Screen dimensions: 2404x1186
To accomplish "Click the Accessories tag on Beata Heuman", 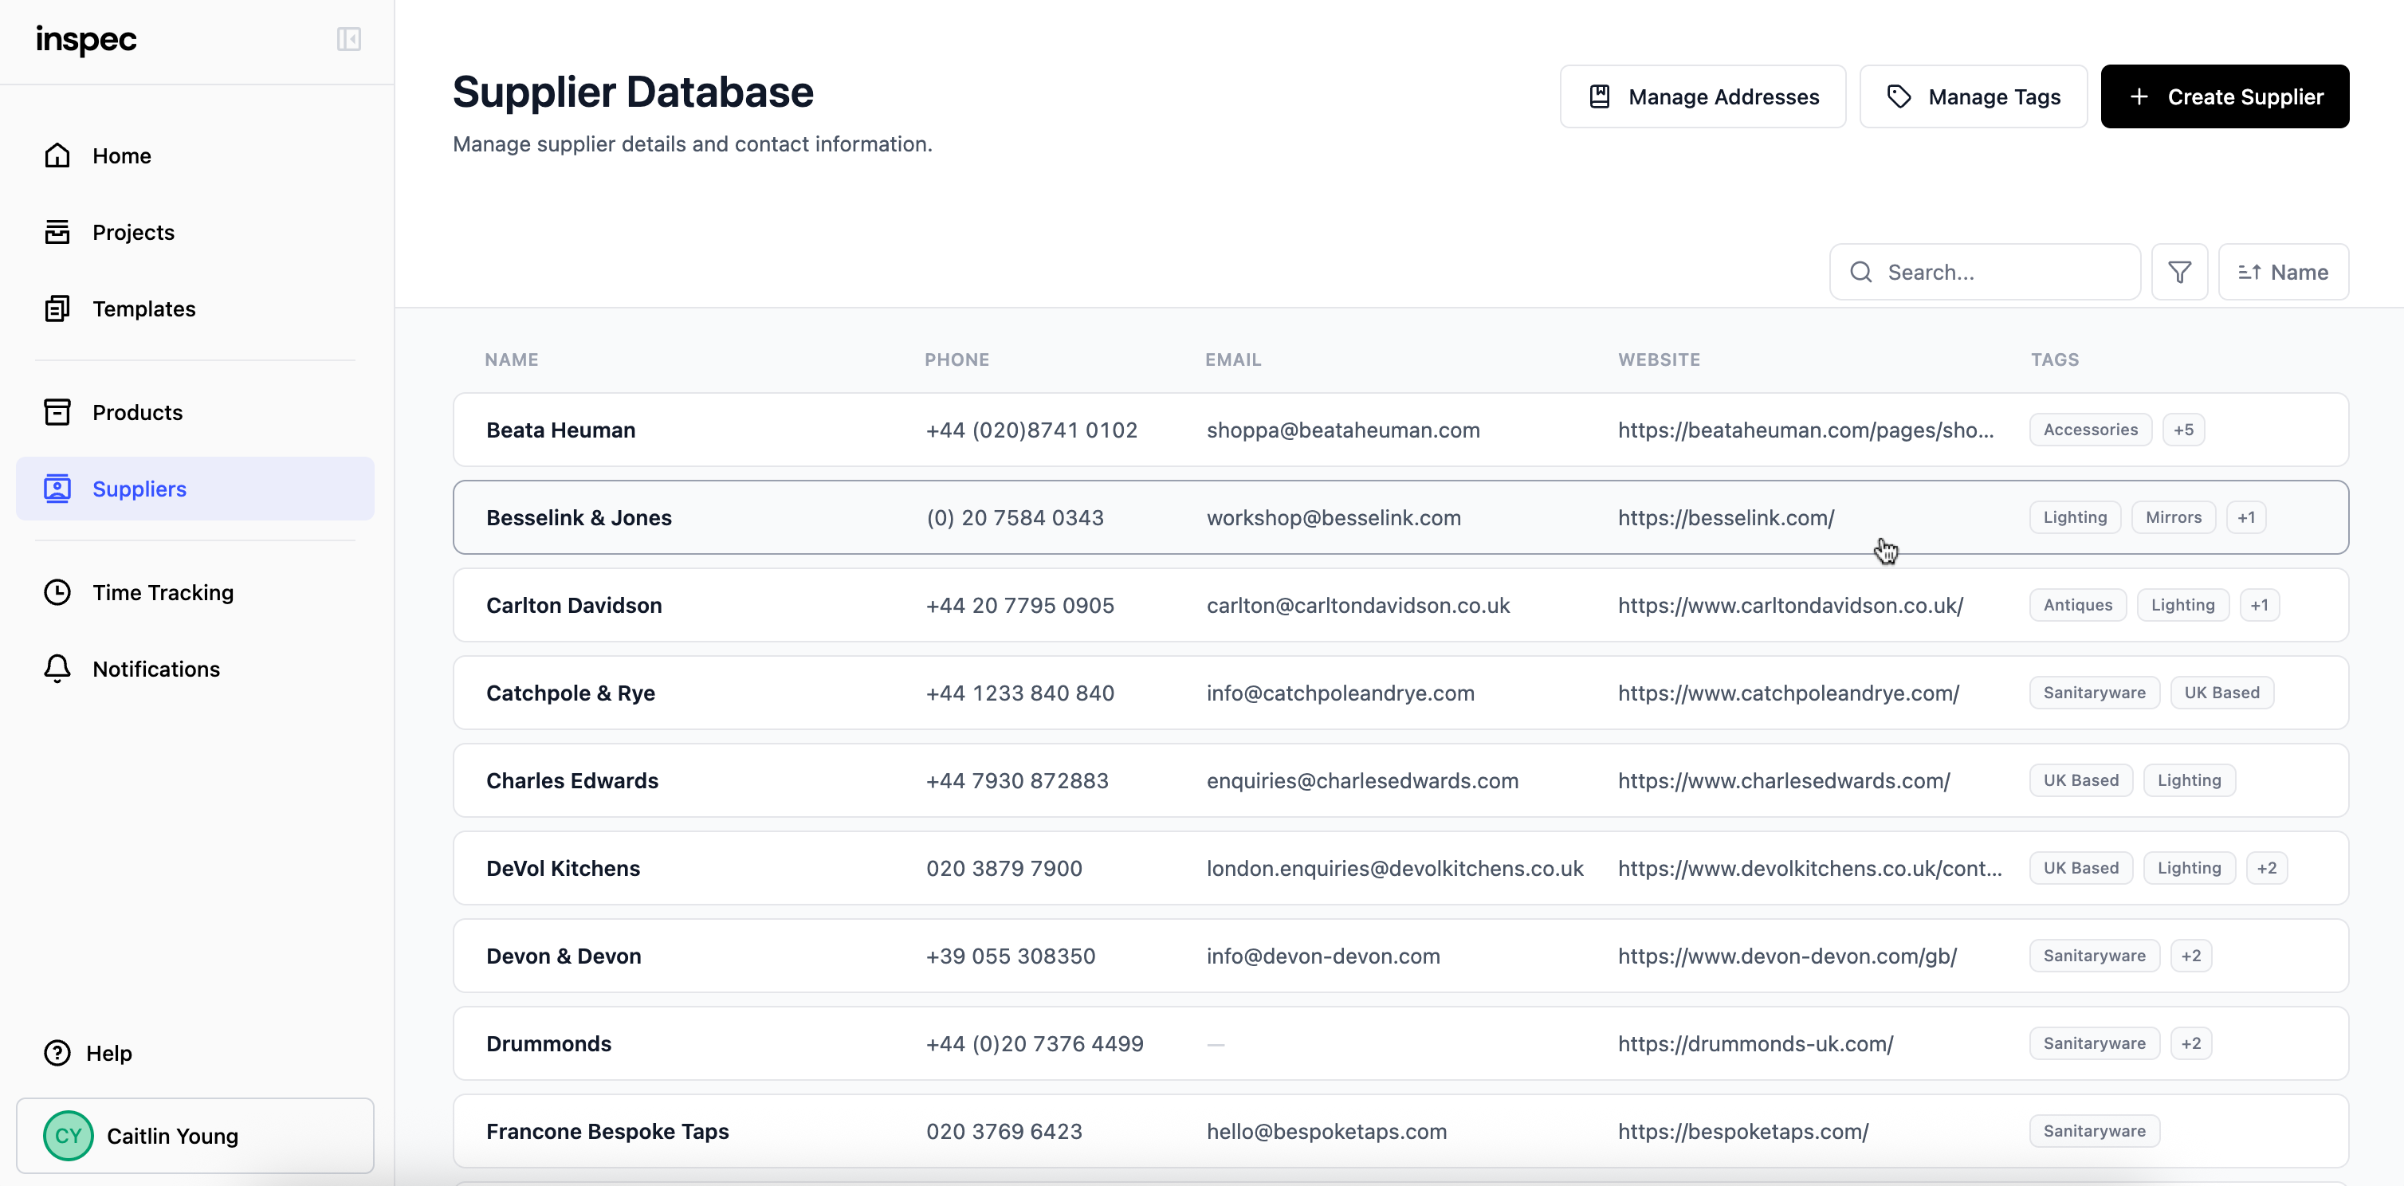I will pos(2091,430).
